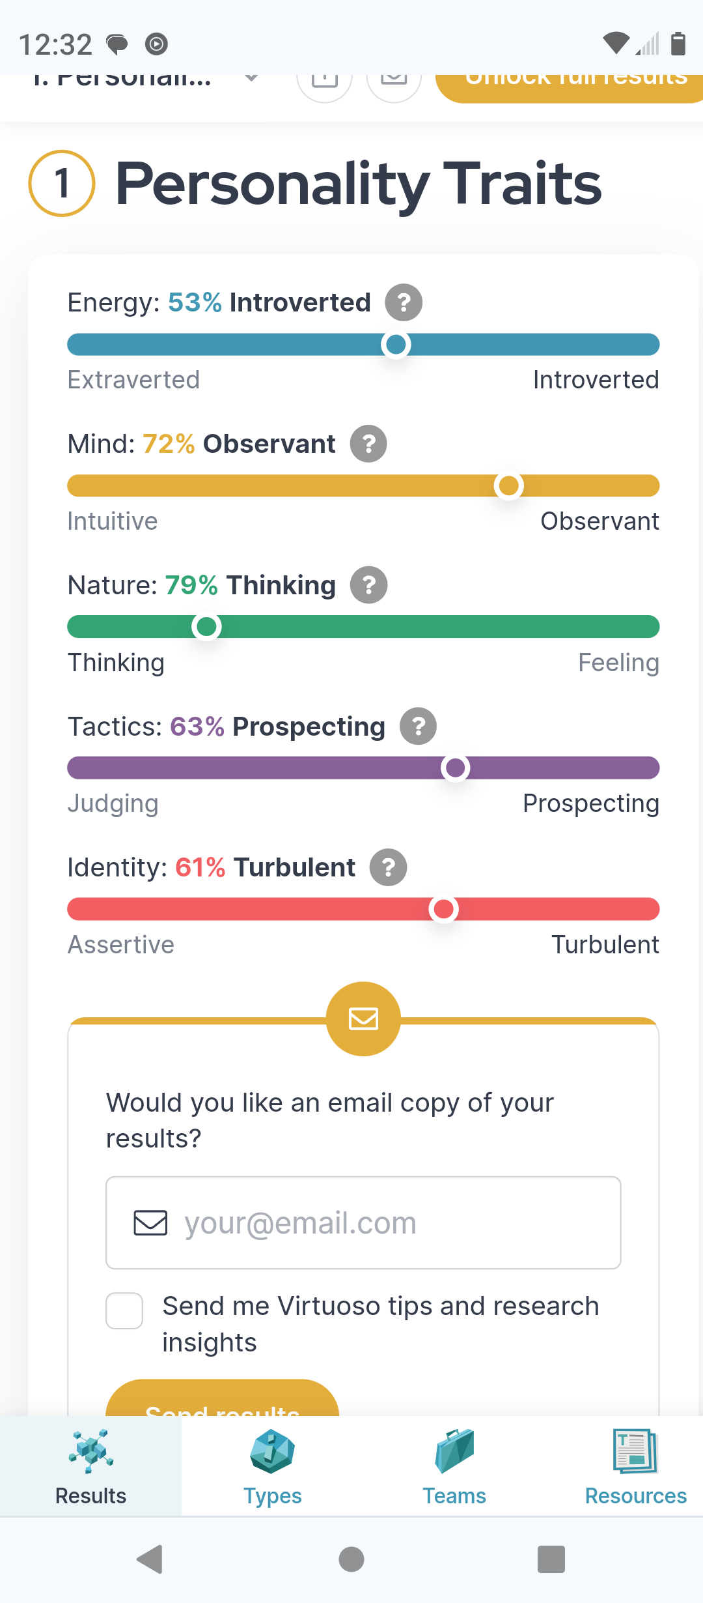
Task: Switch to the Teams tab
Action: tap(454, 1466)
